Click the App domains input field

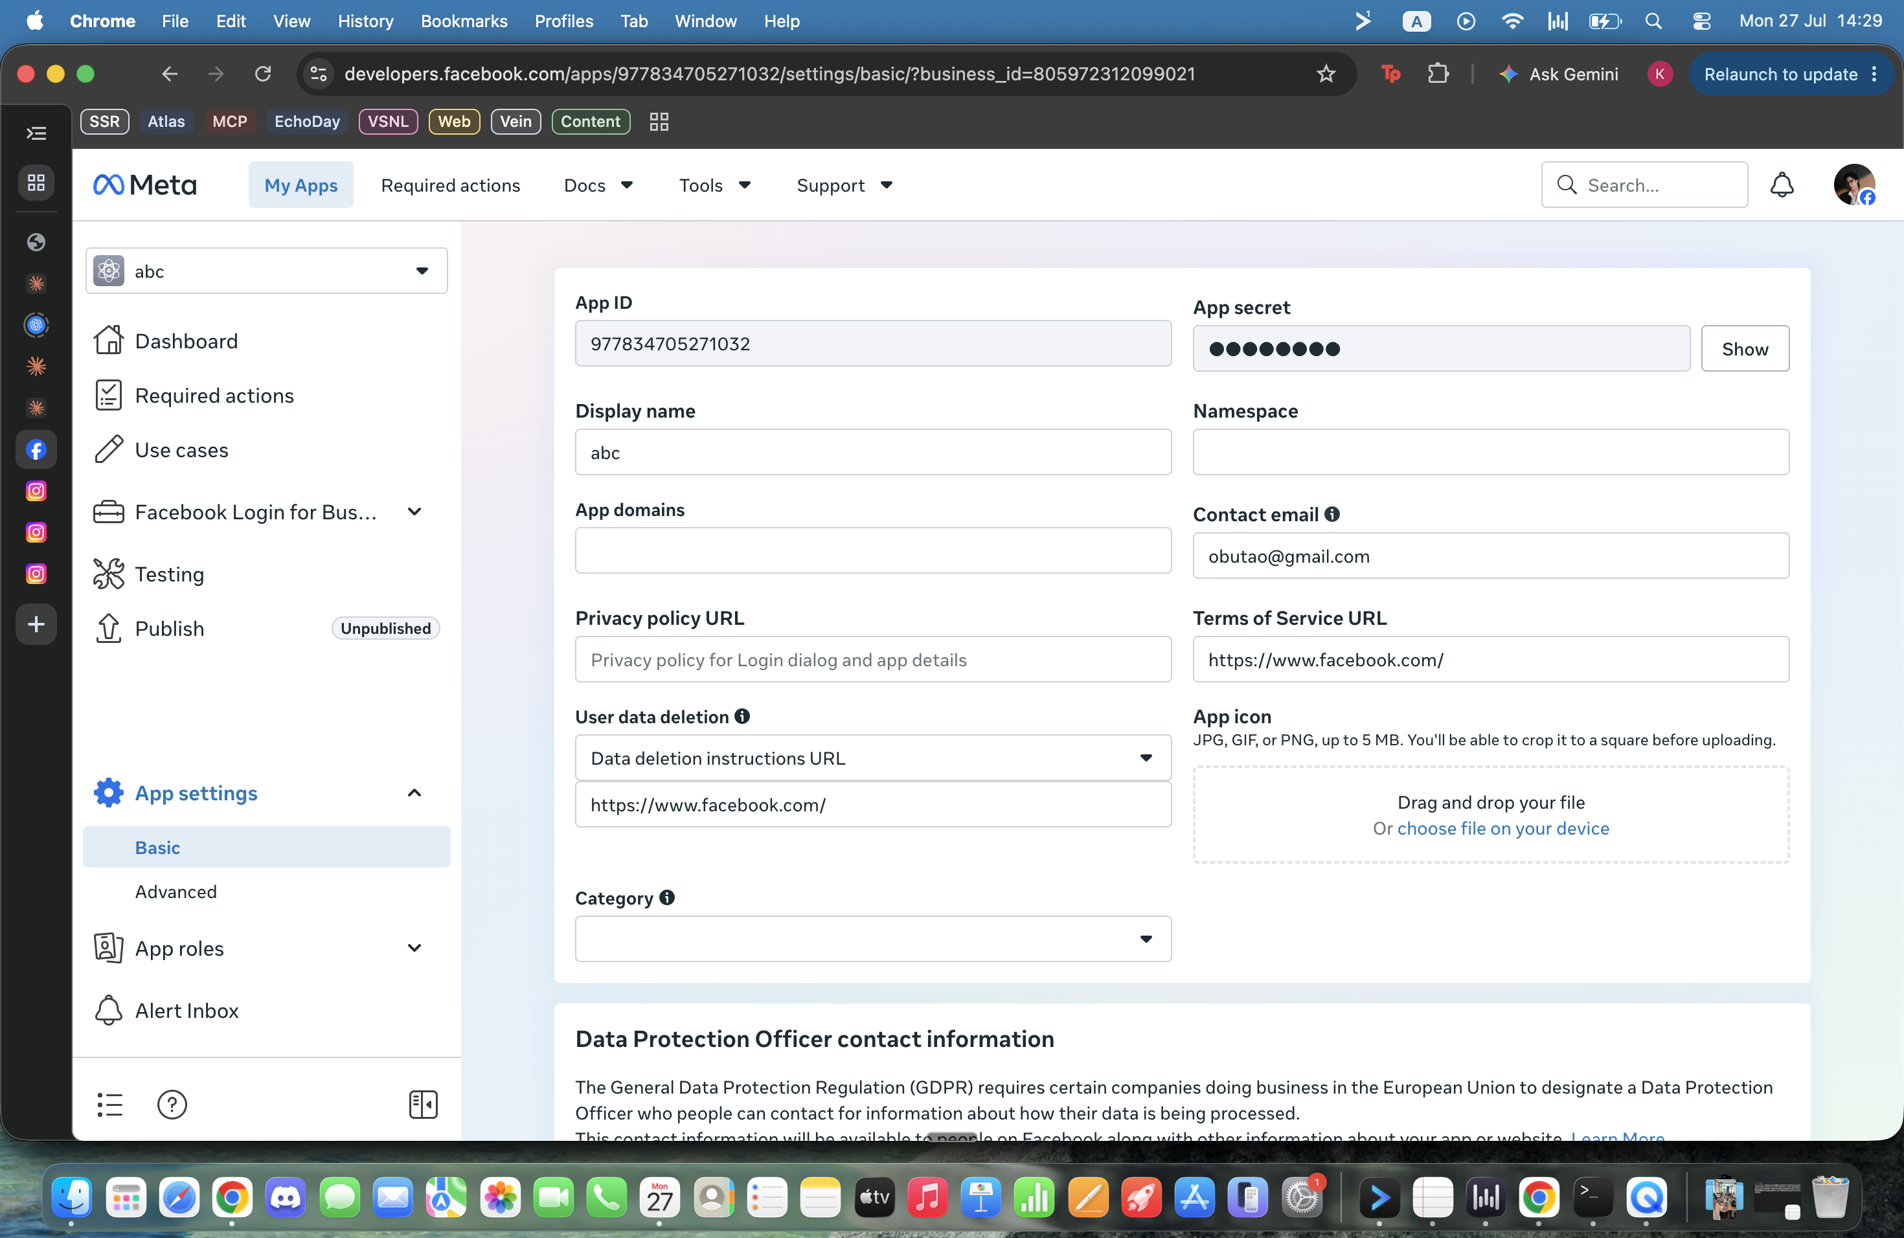873,550
